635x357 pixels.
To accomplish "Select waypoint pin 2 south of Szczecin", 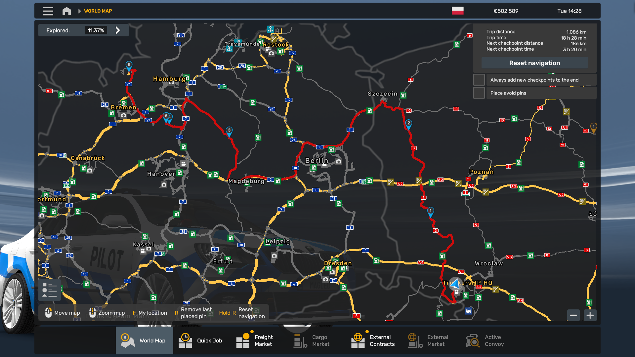I will point(409,124).
